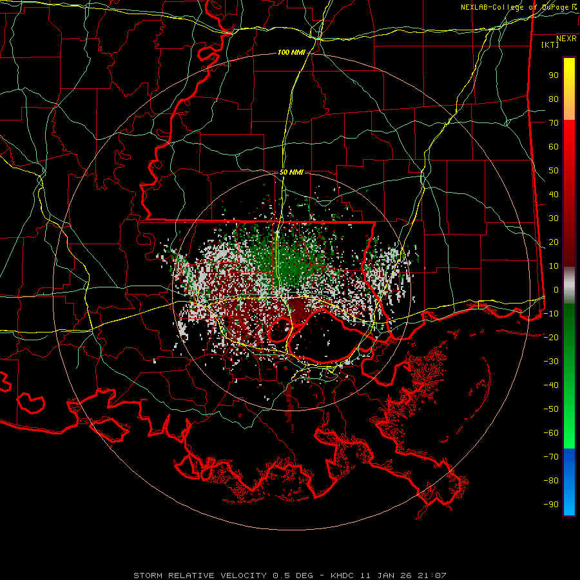Click the 70 value on the velocity scale
580x580 pixels.
click(554, 123)
